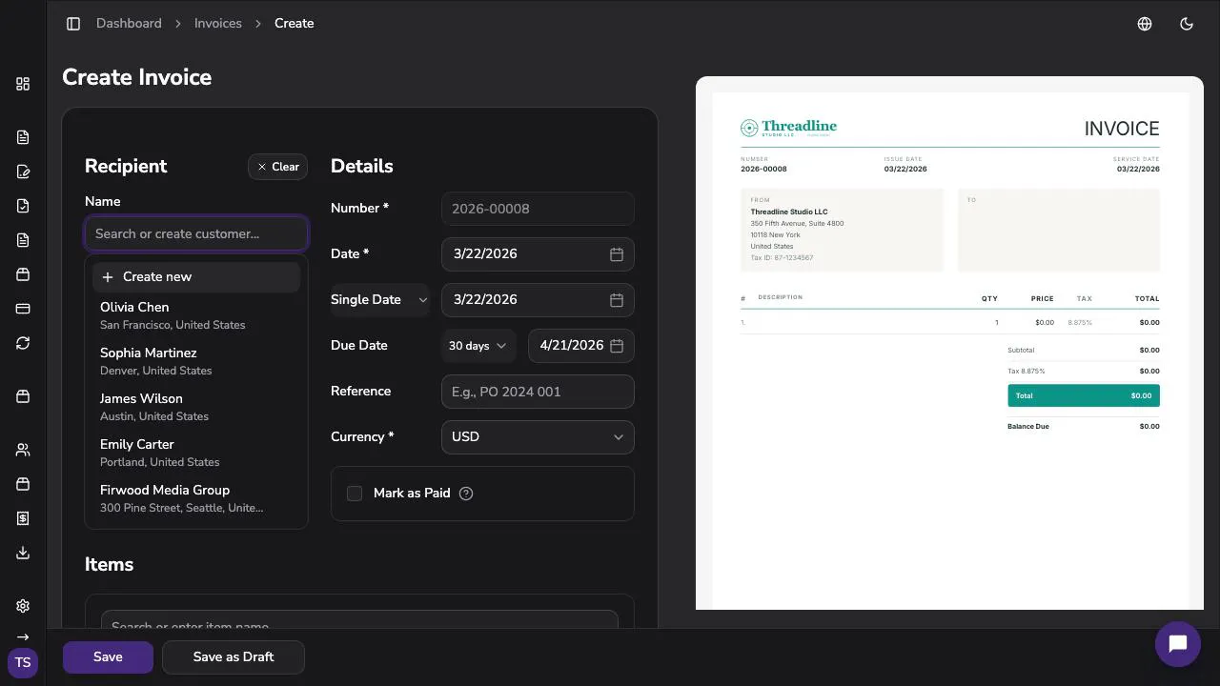Expand sidebar with the arrow icon
The height and width of the screenshot is (686, 1220).
point(23,636)
